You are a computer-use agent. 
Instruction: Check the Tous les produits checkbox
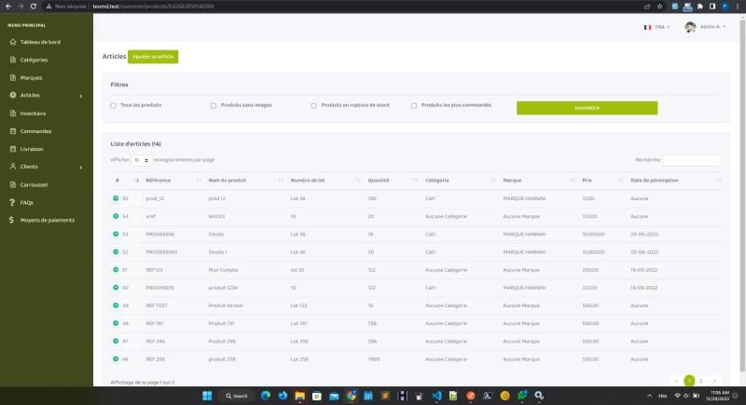coord(113,105)
